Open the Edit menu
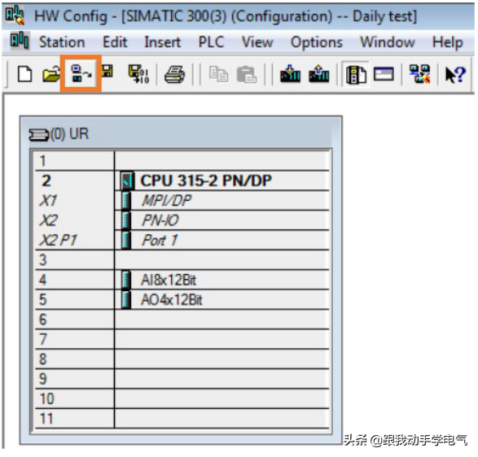The height and width of the screenshot is (457, 478). tap(115, 42)
